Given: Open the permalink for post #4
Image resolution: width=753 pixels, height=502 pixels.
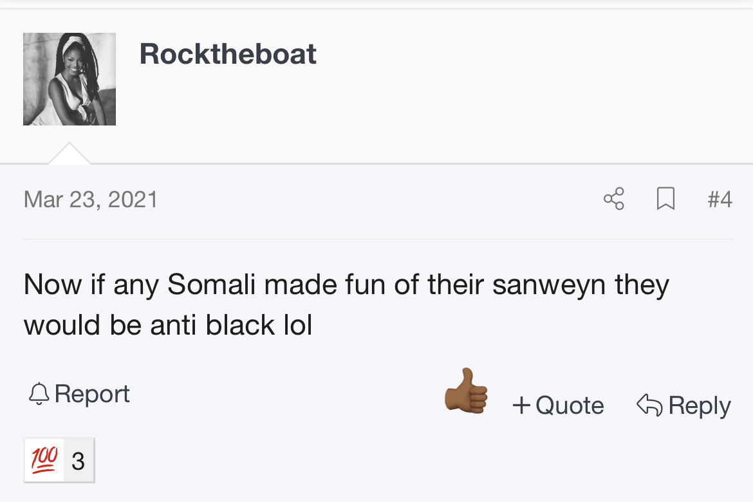Looking at the screenshot, I should click(x=720, y=199).
